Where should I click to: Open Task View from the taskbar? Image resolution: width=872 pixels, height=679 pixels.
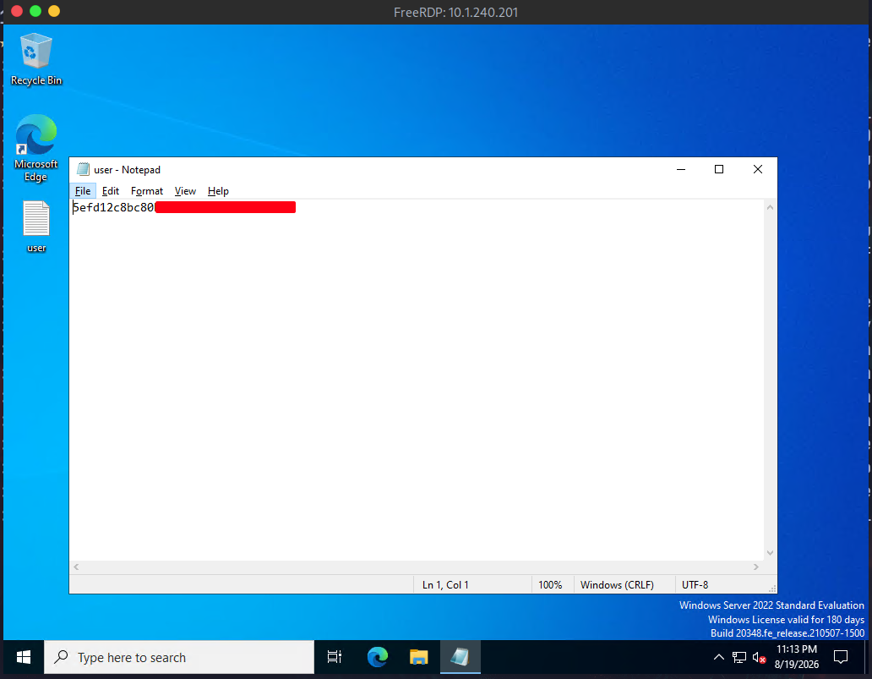(335, 657)
